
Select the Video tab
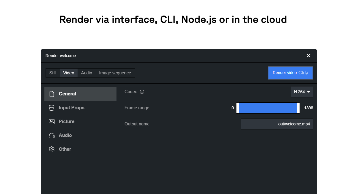(x=69, y=73)
